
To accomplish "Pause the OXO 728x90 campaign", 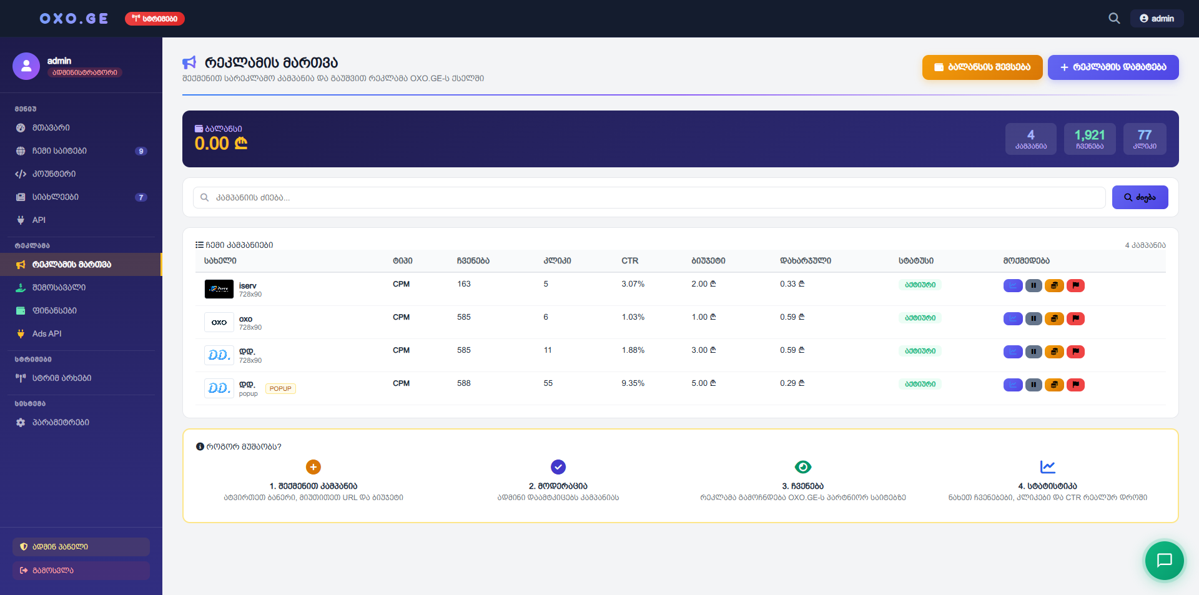I will tap(1034, 318).
